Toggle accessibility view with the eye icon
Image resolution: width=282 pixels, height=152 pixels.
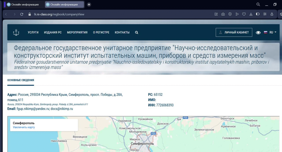pyautogui.click(x=258, y=32)
